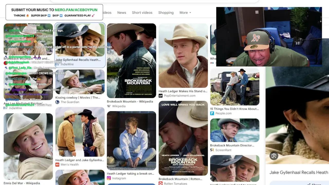Switch to the News tab
This screenshot has width=329, height=185.
point(122,13)
